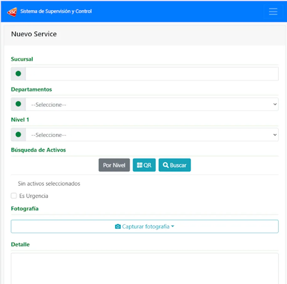
Task: Open the hamburger navigation menu
Action: tap(273, 12)
